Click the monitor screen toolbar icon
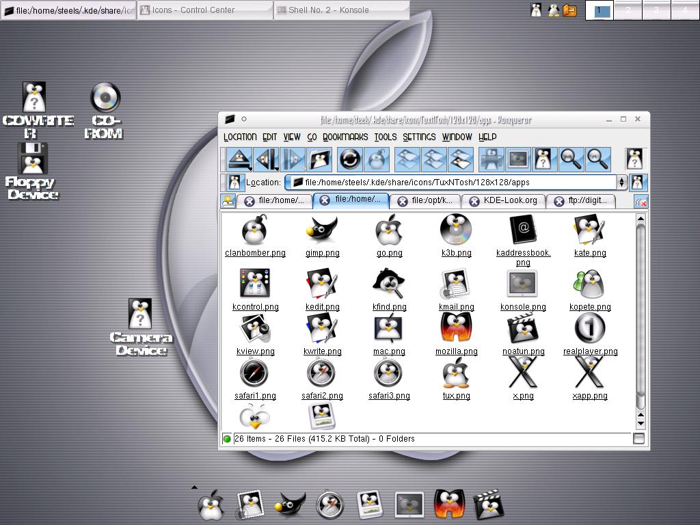Viewport: 700px width, 525px height. [x=518, y=159]
